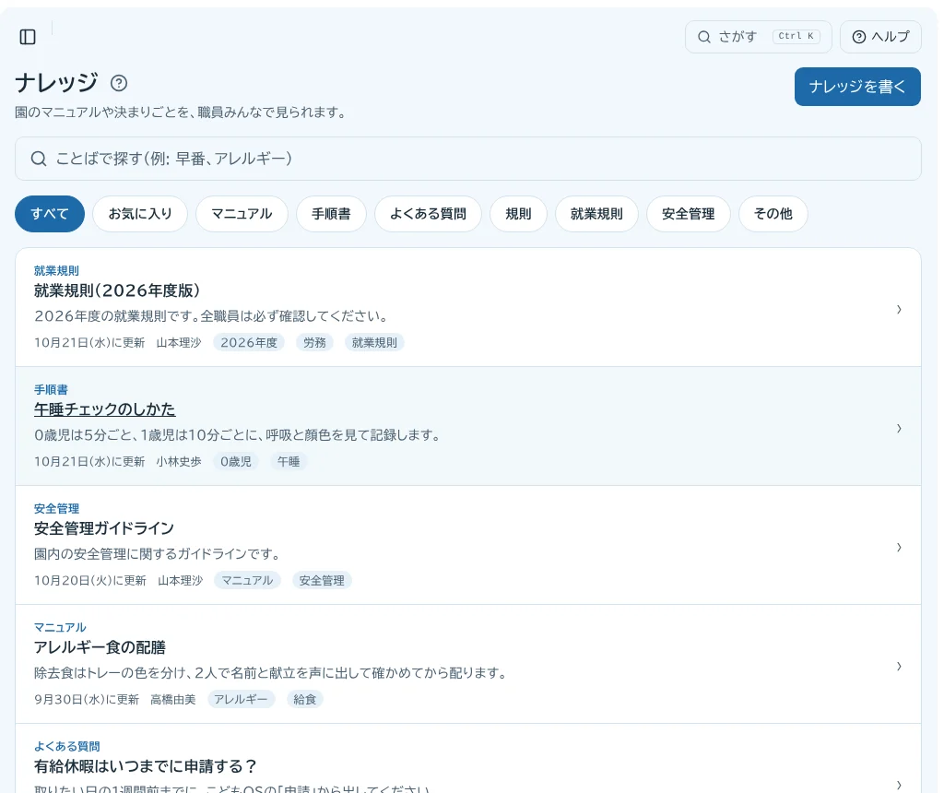Click the search icon in ことばで探す field
Viewport: 944px width, 793px height.
[39, 159]
